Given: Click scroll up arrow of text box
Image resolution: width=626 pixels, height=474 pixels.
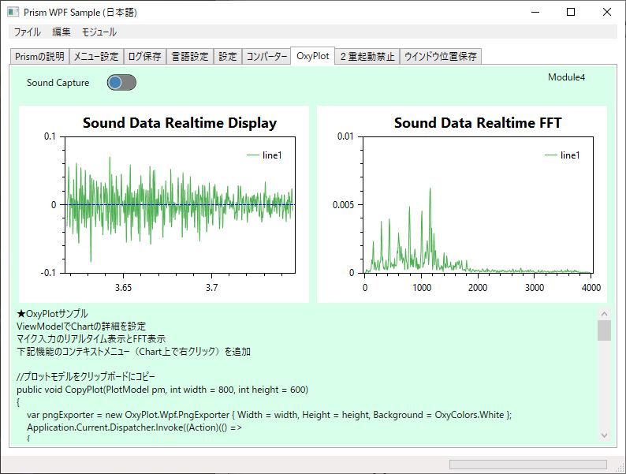Looking at the screenshot, I should [604, 314].
